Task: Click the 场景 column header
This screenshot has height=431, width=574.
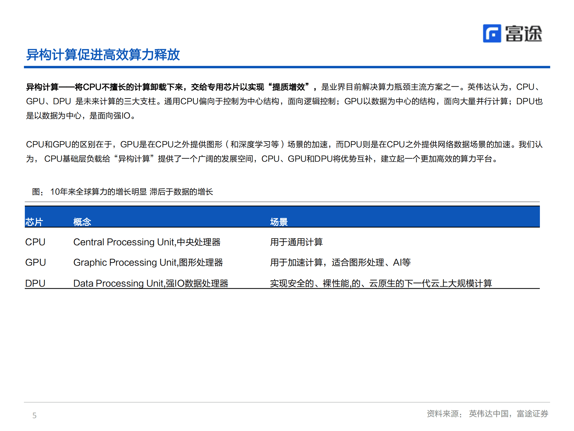Action: pyautogui.click(x=278, y=222)
